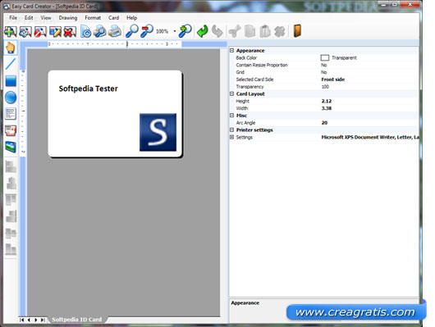Click the card icon with red no-entry sign
The height and width of the screenshot is (327, 435).
pyautogui.click(x=40, y=31)
